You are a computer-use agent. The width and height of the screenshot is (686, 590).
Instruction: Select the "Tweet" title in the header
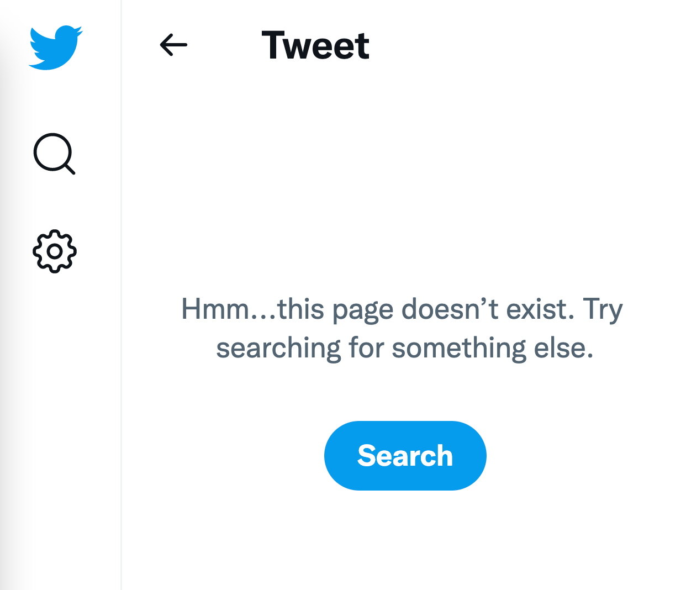(x=315, y=45)
